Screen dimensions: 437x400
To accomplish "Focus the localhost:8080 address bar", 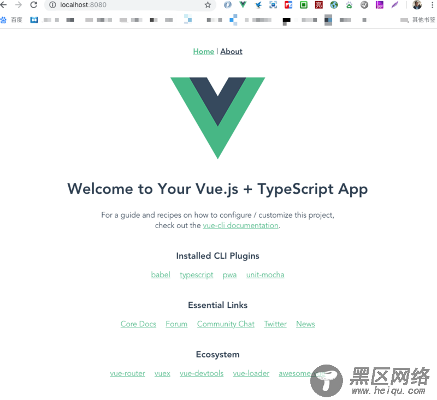I will (x=129, y=5).
